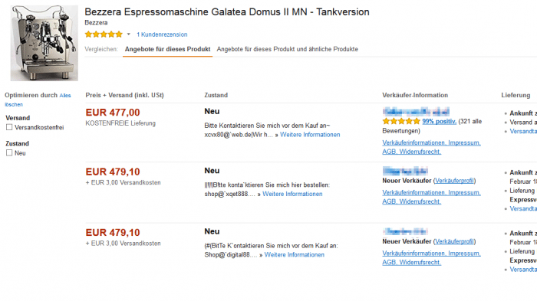
Task: Open the Bezzera espresso machine product thumbnail
Action: pos(44,43)
